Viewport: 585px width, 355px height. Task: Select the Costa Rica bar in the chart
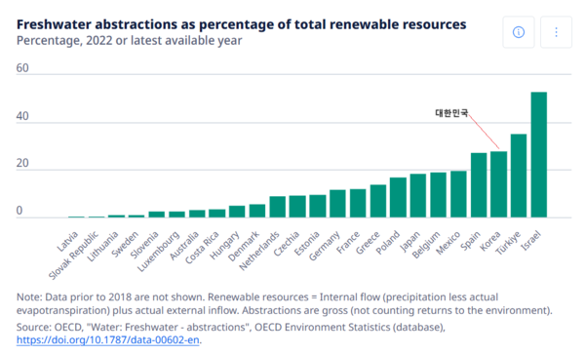tap(216, 214)
